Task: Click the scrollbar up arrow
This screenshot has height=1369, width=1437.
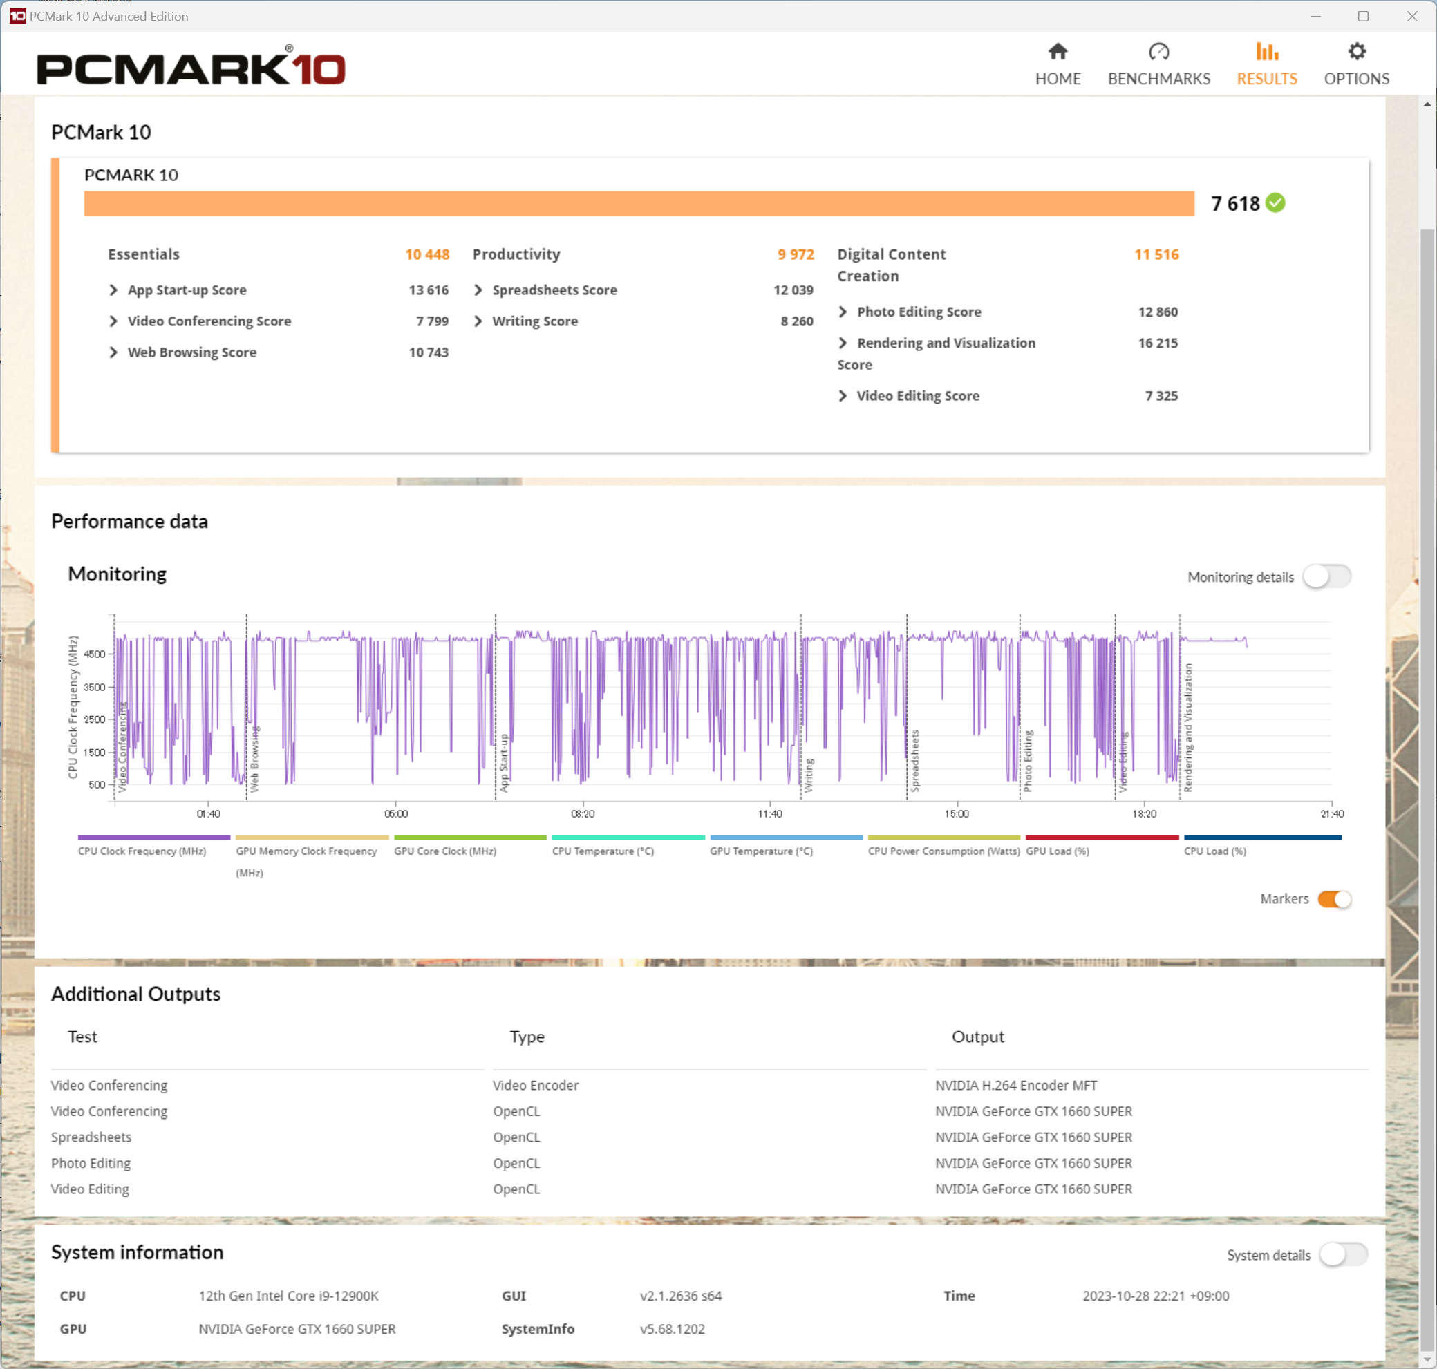Action: click(1427, 104)
